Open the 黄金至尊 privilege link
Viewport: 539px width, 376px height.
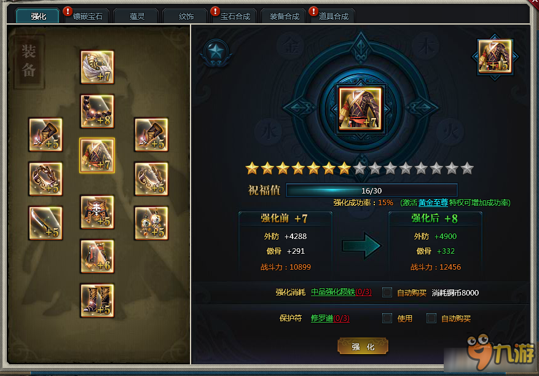coord(433,203)
